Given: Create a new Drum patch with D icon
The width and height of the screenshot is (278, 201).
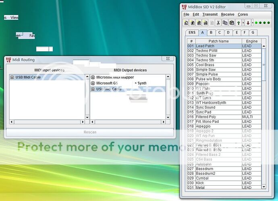Looking at the screenshot, I should (199, 23).
